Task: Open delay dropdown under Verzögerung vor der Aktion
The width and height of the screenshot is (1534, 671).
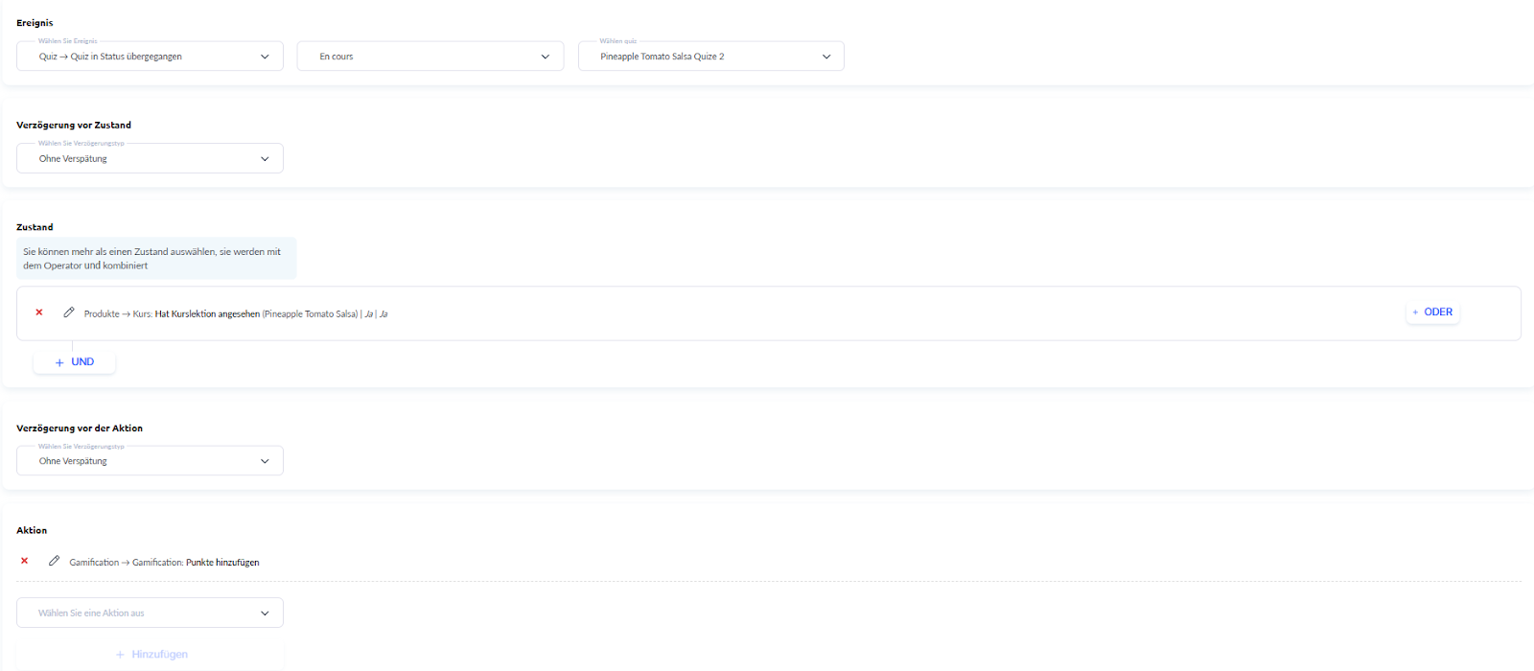Action: pyautogui.click(x=150, y=461)
